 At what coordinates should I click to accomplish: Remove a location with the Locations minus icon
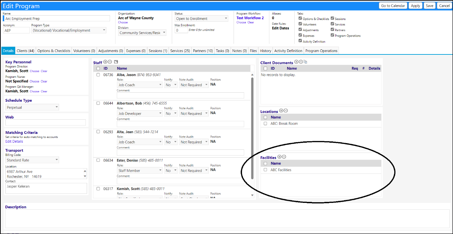pyautogui.click(x=286, y=111)
